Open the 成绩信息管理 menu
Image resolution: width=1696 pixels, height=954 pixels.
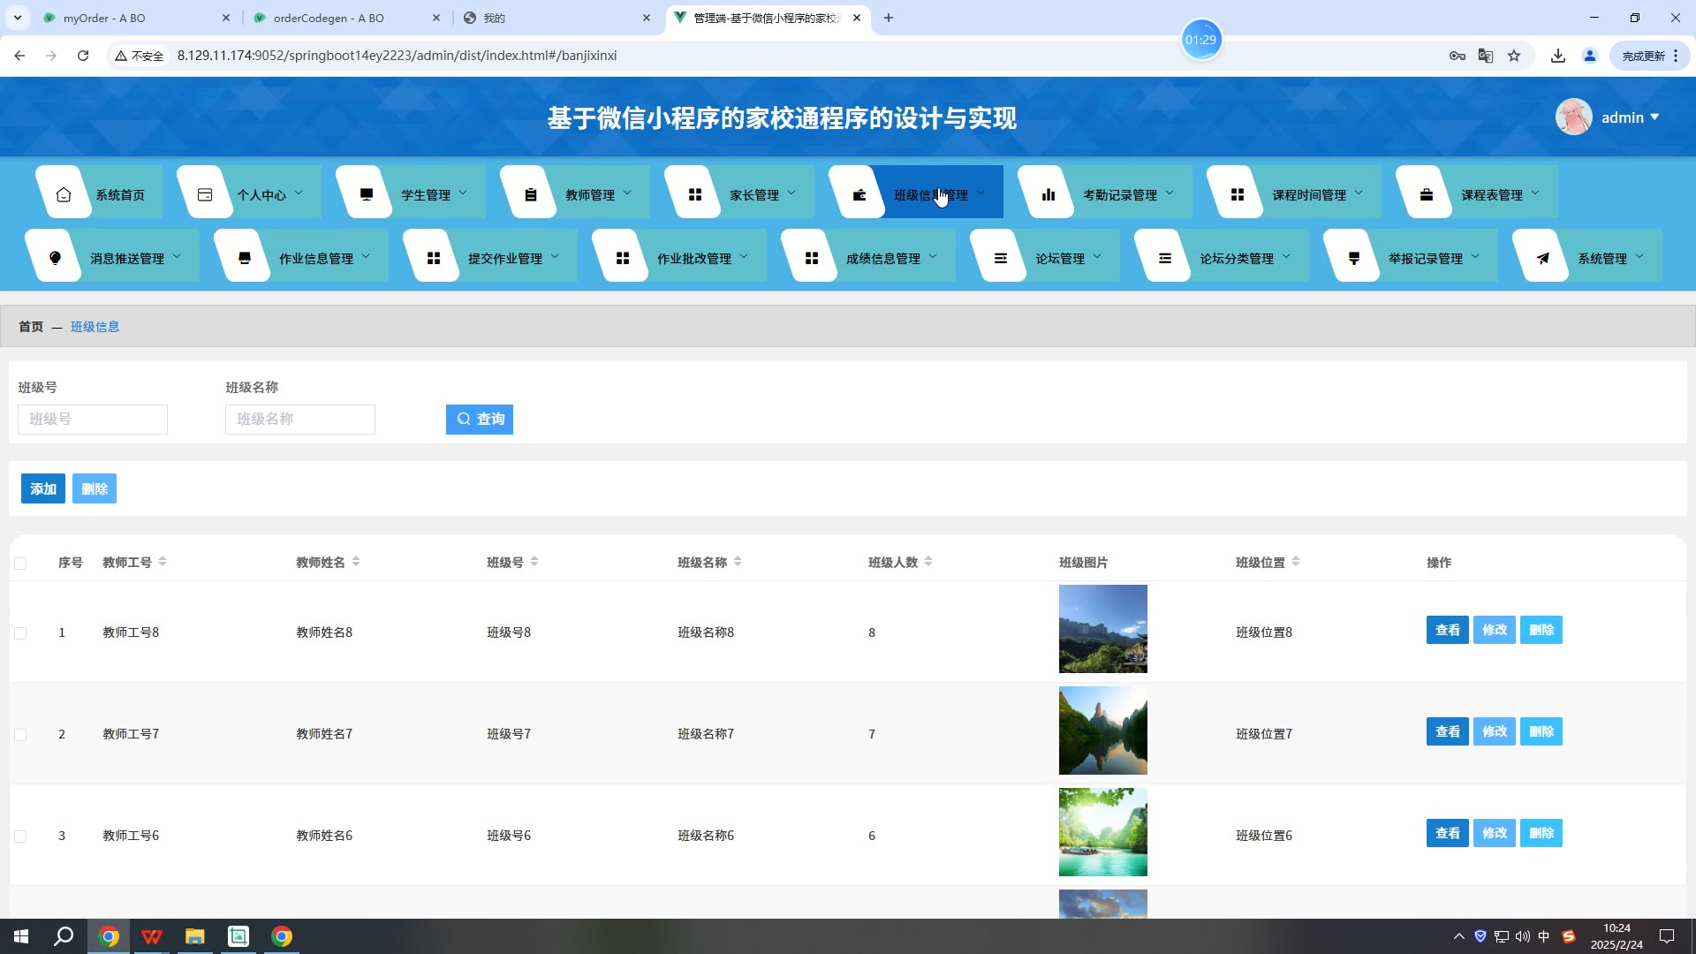[x=882, y=258]
